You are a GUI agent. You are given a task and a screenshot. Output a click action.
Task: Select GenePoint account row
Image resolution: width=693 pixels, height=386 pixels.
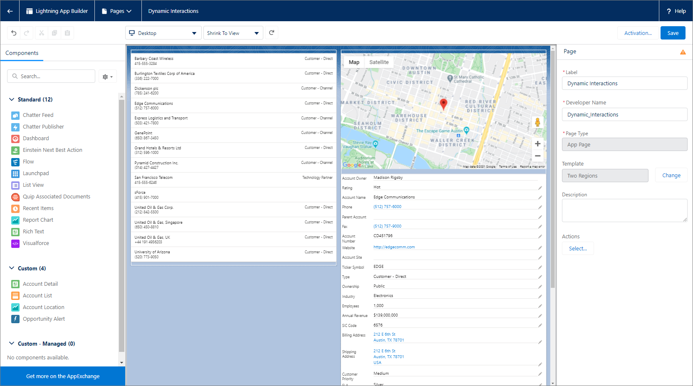(233, 136)
